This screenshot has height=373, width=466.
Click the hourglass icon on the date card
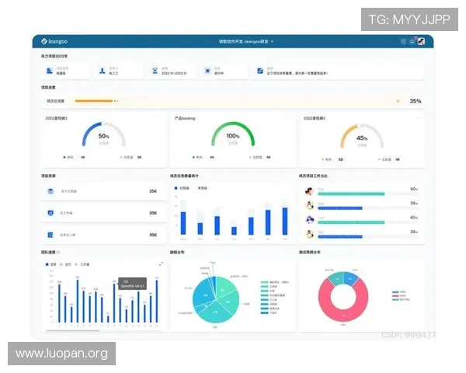click(x=155, y=71)
